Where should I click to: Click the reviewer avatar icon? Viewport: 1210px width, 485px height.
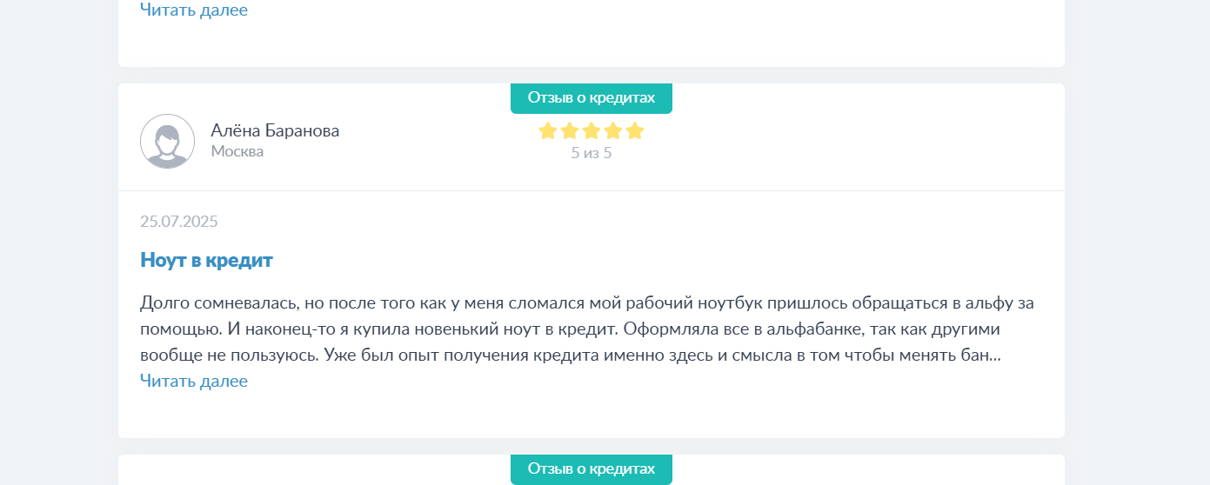[x=167, y=141]
